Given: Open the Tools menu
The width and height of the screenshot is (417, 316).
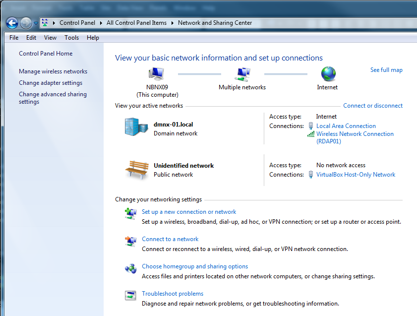Looking at the screenshot, I should point(71,38).
